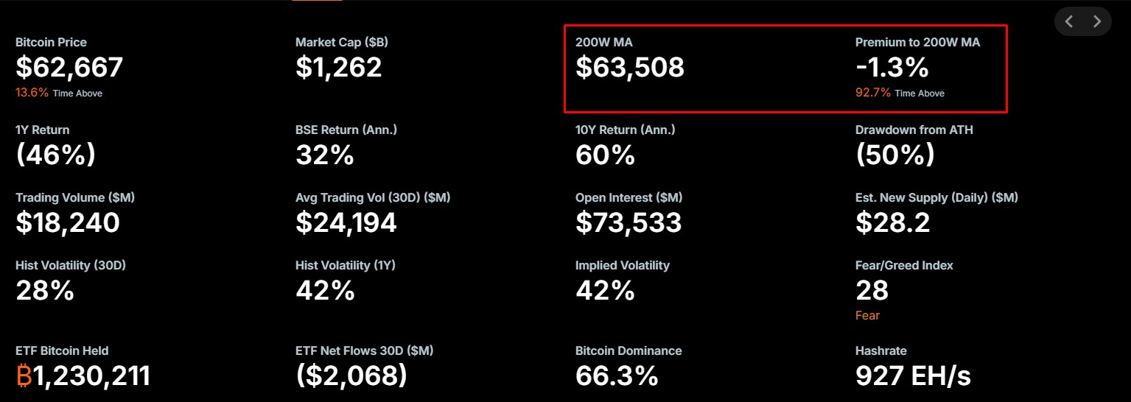The height and width of the screenshot is (402, 1131).
Task: Open the 1Y Return metric
Action: click(56, 146)
